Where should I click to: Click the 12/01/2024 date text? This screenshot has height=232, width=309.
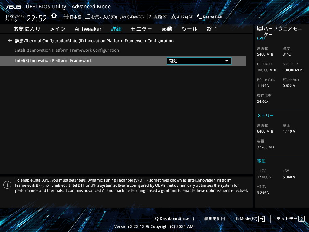point(15,17)
